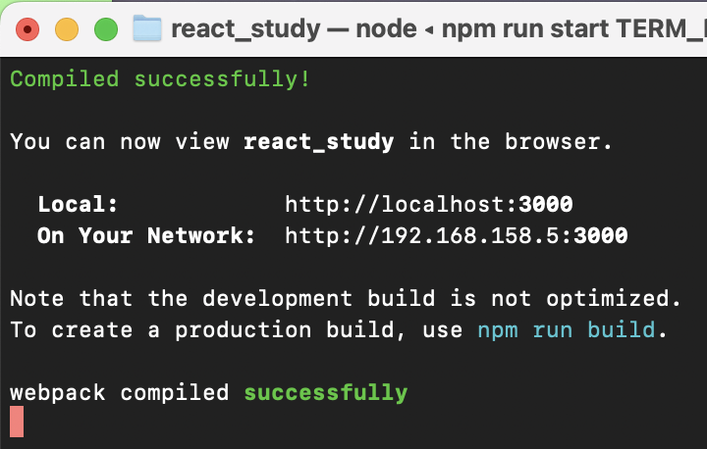Click the 'Local:' label

78,205
